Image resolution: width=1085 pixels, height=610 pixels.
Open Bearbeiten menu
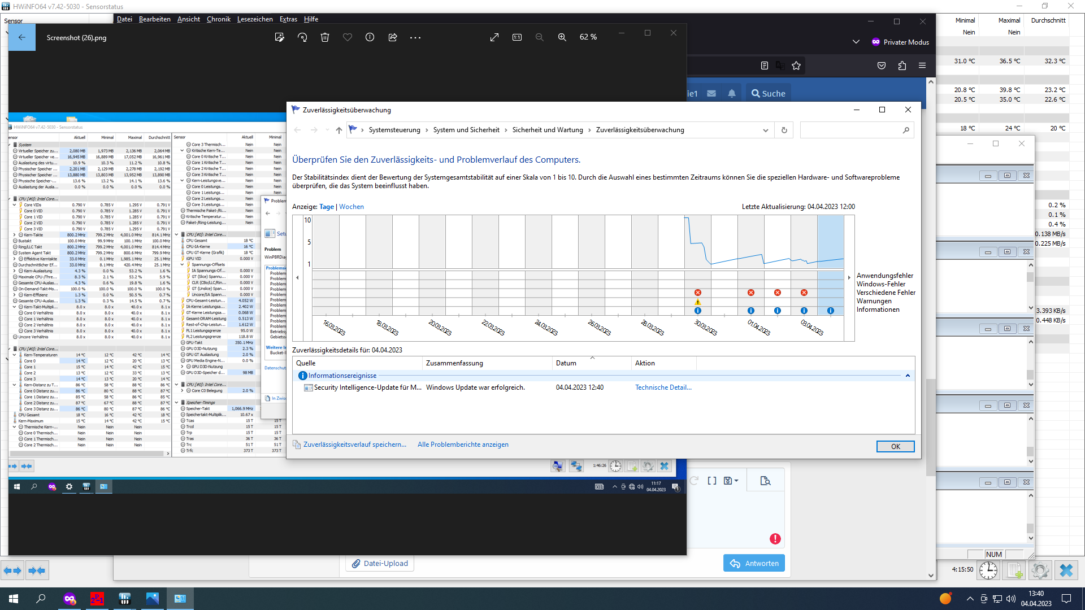(x=154, y=19)
